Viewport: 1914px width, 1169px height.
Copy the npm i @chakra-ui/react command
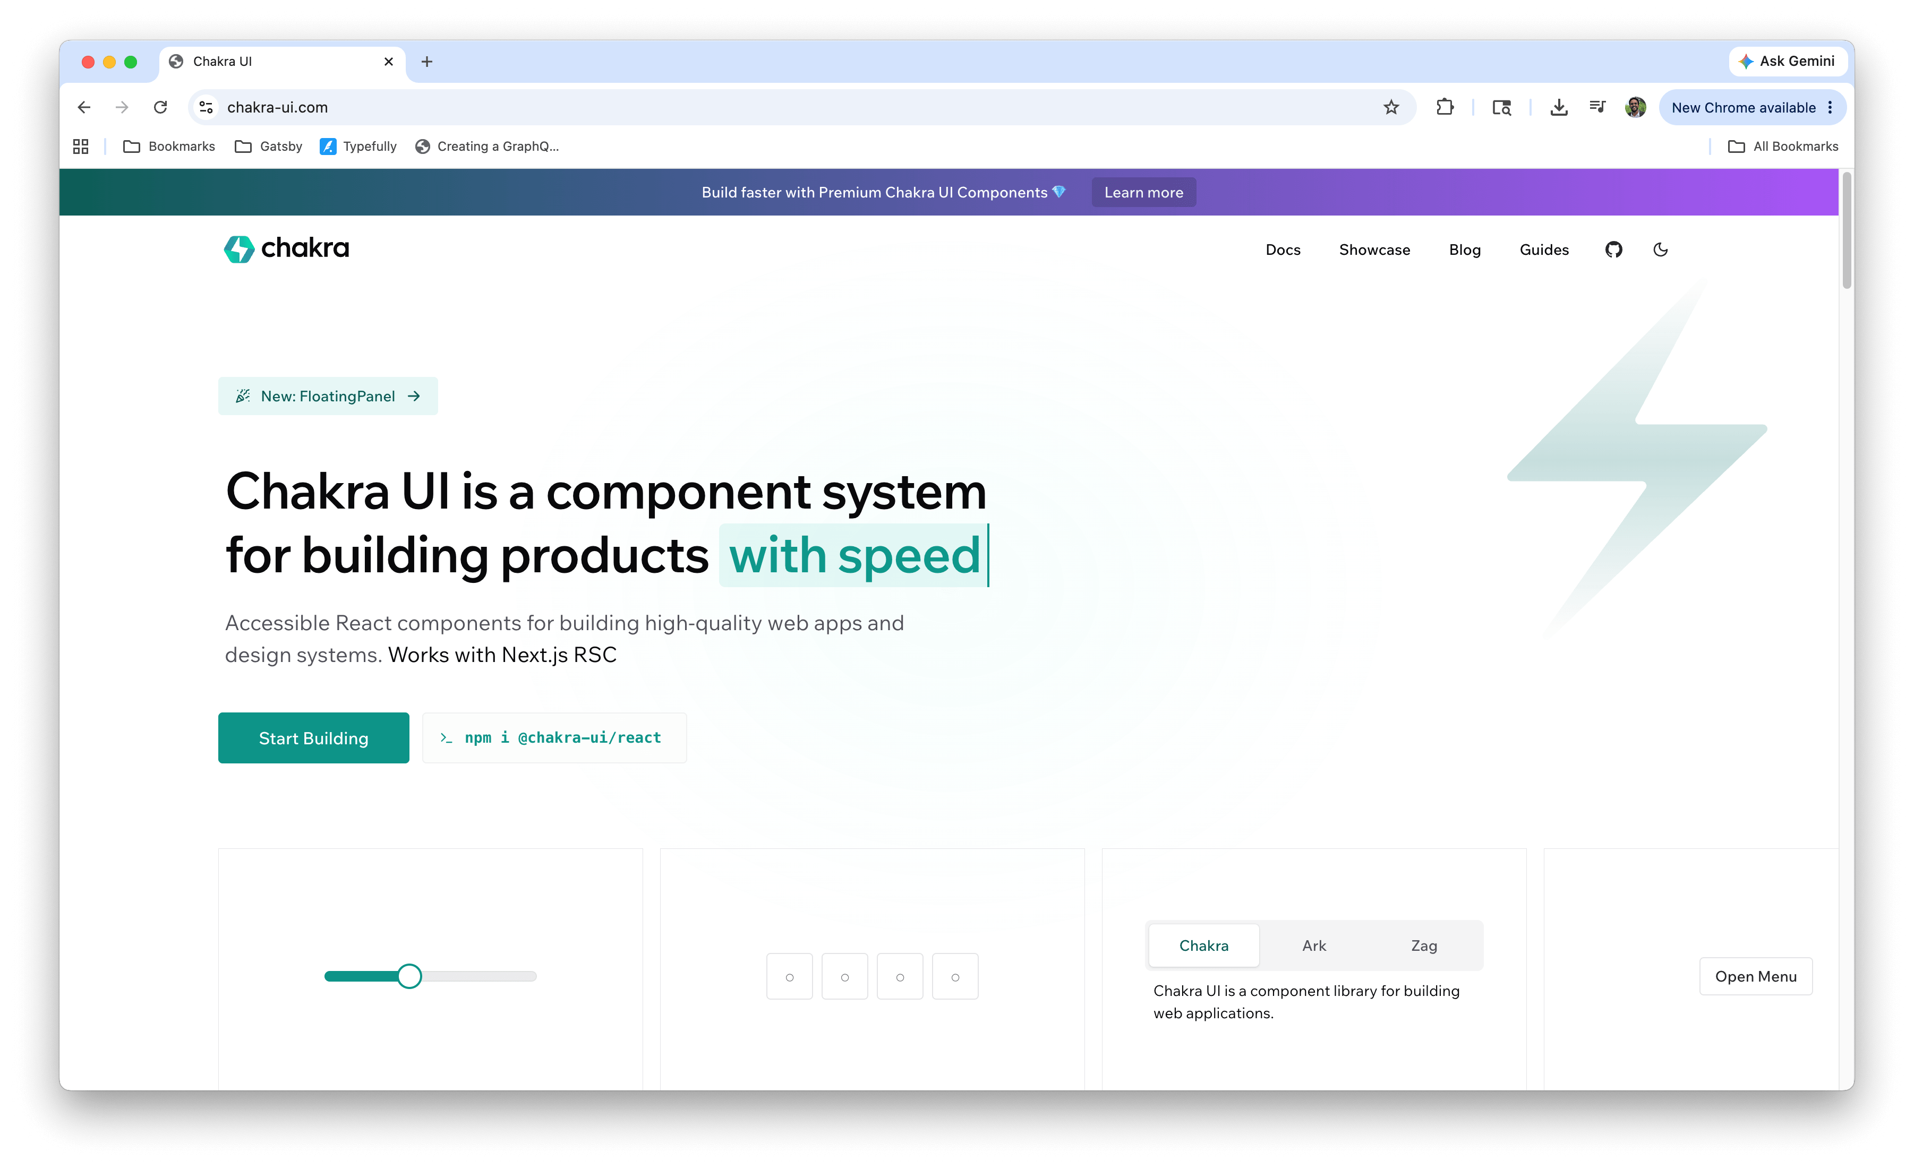coord(554,738)
